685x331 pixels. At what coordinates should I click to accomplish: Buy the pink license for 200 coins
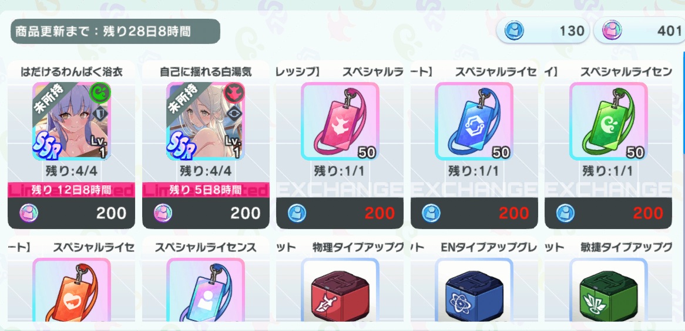coord(340,213)
